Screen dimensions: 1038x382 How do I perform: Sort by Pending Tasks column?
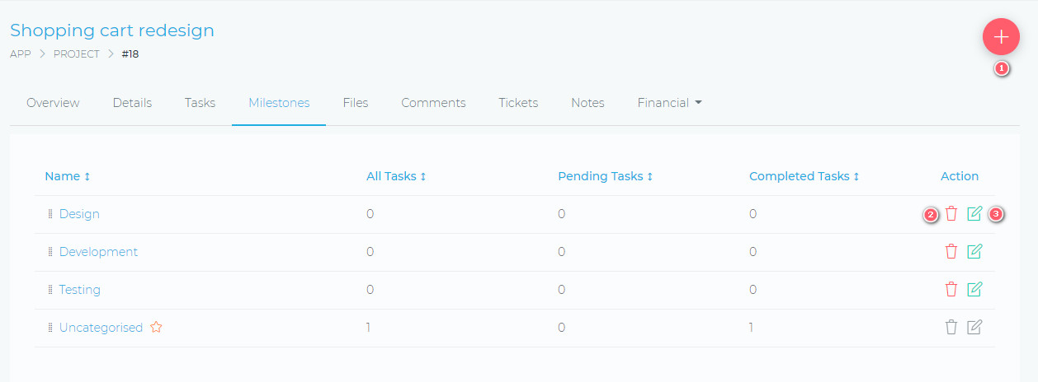click(605, 176)
